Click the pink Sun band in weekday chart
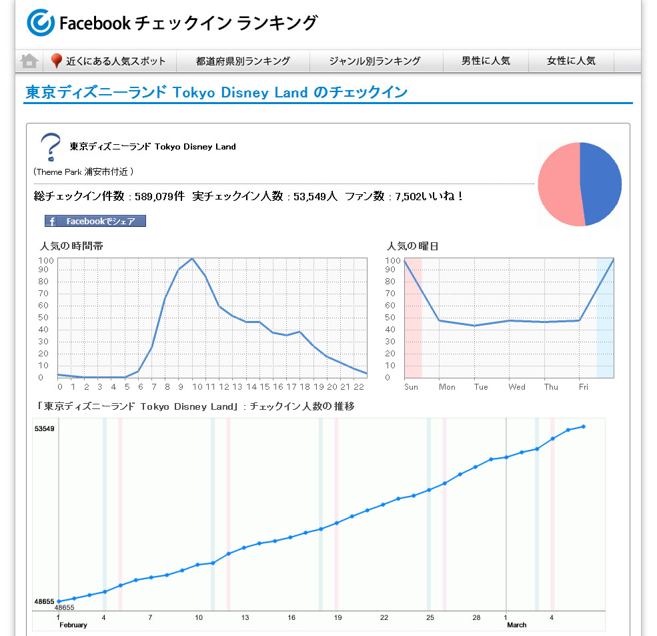 413,318
